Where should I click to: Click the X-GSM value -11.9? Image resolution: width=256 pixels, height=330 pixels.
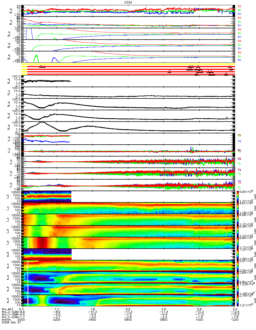tap(164, 312)
